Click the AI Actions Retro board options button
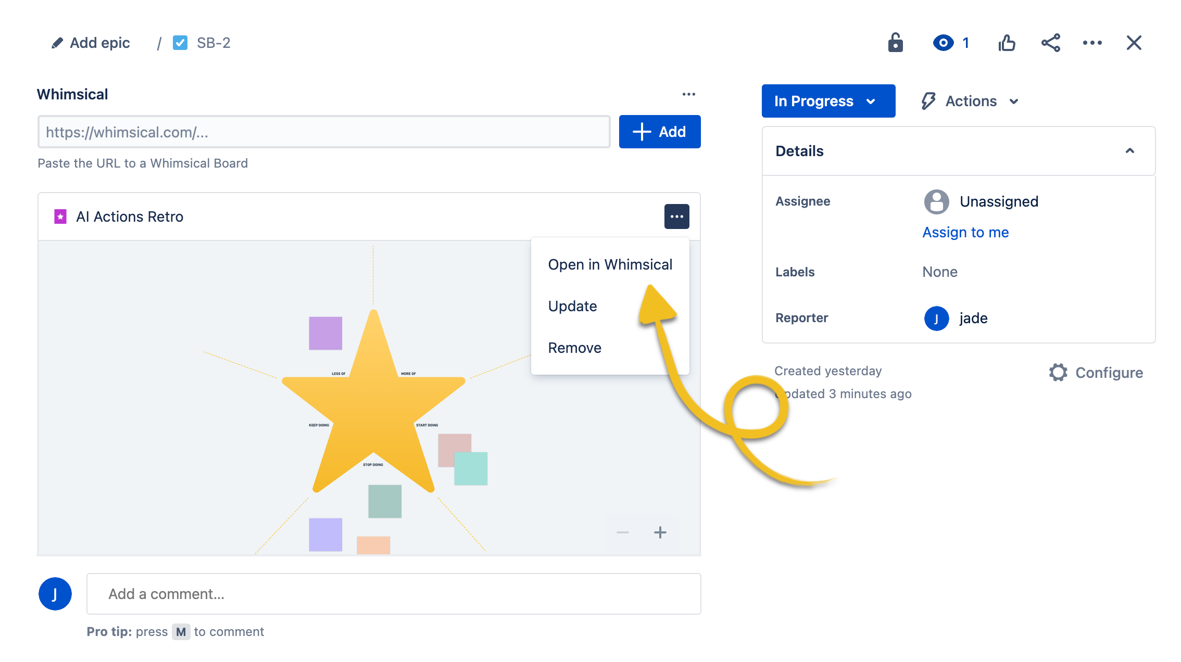Image resolution: width=1181 pixels, height=662 pixels. (676, 217)
